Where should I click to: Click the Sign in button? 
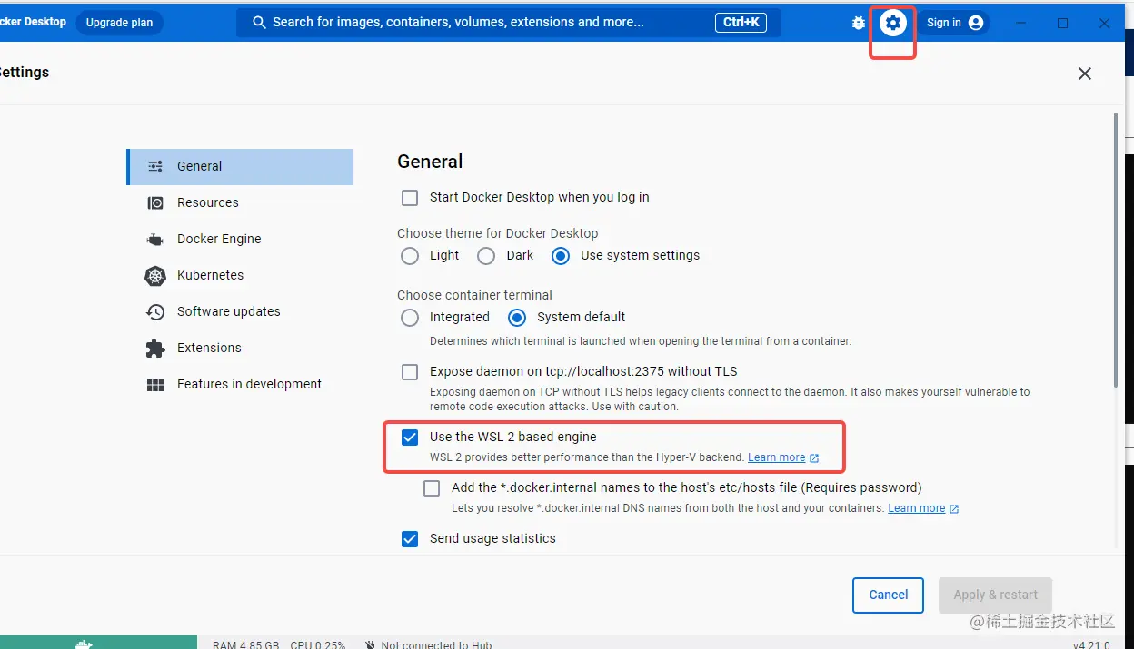point(954,23)
